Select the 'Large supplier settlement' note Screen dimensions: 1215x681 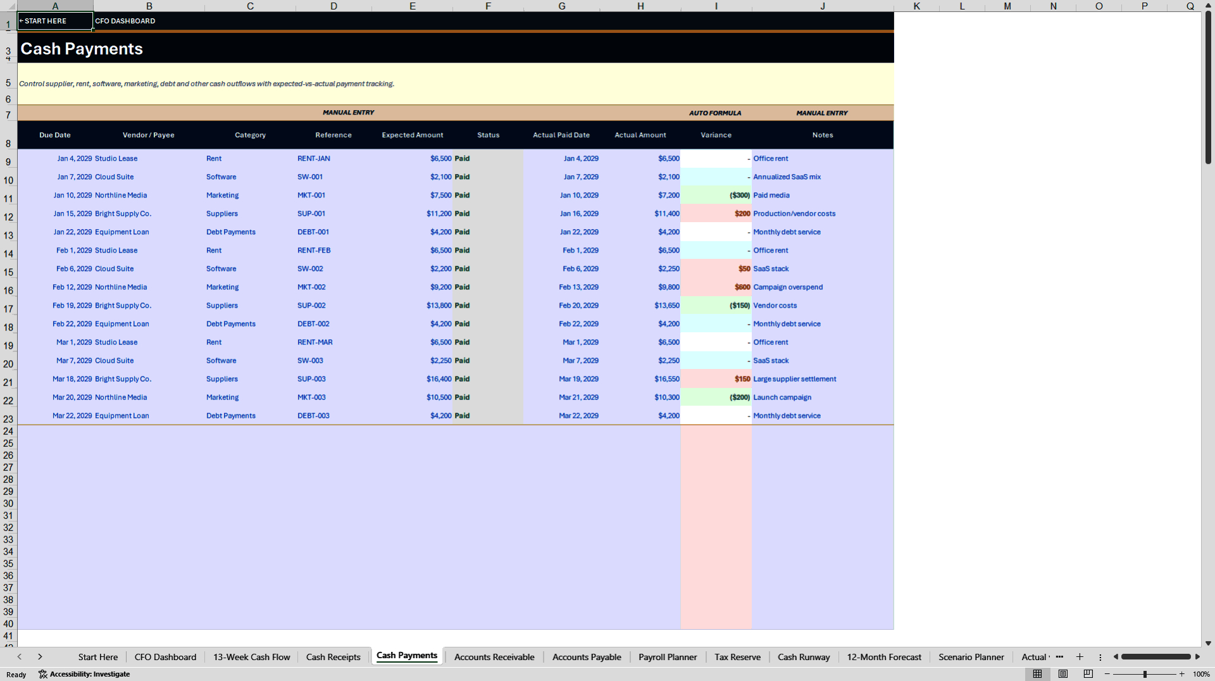[x=823, y=379]
